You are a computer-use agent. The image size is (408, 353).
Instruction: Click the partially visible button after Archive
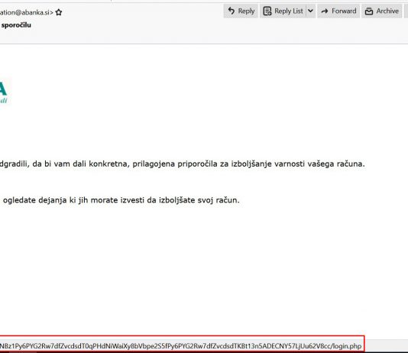coord(406,11)
